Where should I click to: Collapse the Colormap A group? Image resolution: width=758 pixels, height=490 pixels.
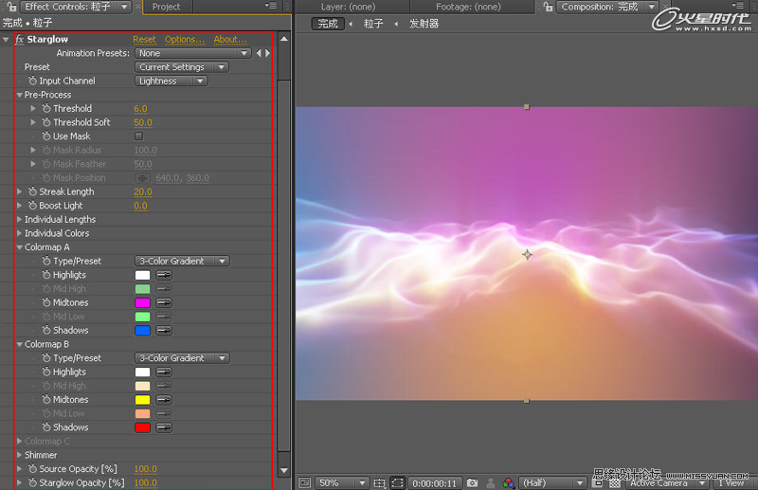tap(19, 247)
